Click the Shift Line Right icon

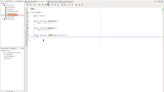pos(65,5)
